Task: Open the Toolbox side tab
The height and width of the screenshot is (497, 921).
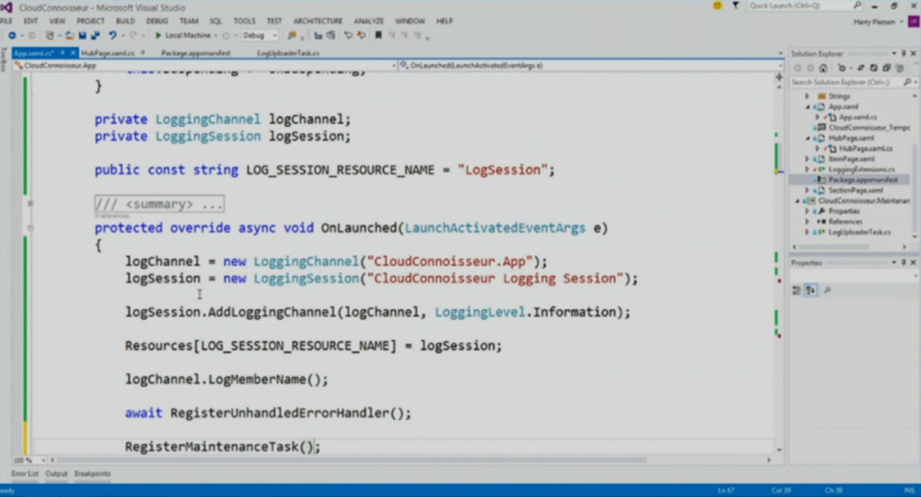Action: [x=4, y=58]
